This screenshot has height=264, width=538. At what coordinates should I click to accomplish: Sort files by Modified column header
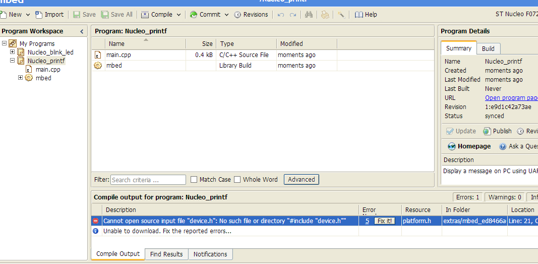(307, 43)
